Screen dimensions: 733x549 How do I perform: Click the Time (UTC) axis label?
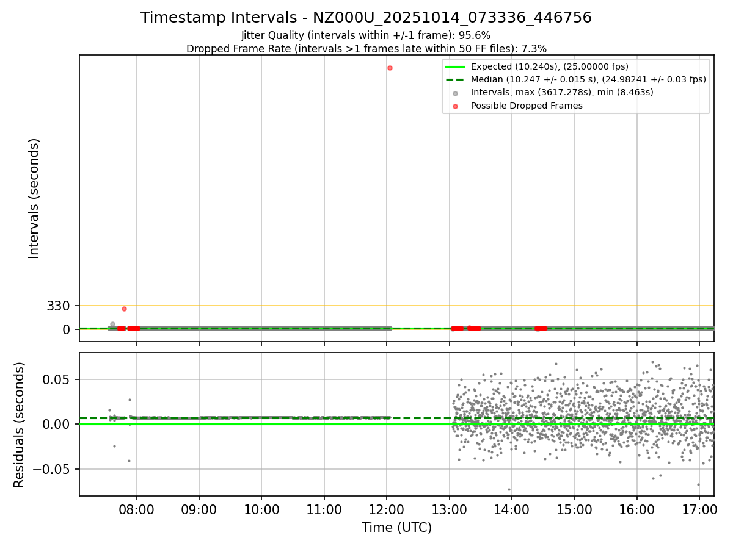[x=396, y=528]
